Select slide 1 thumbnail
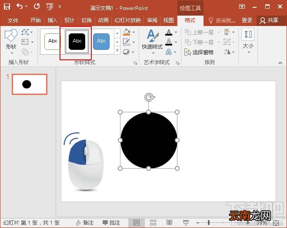The image size is (287, 228). tap(30, 84)
